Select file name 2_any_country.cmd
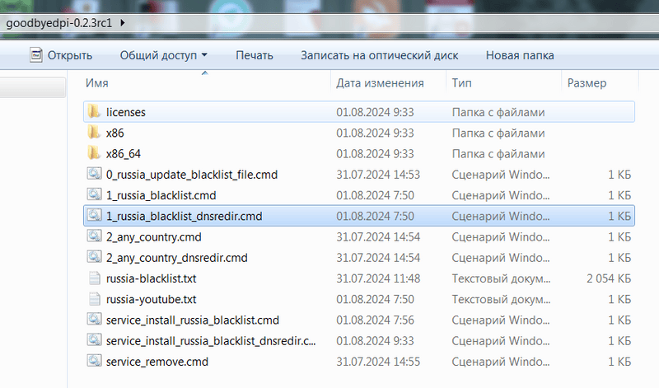659x388 pixels. pyautogui.click(x=153, y=237)
